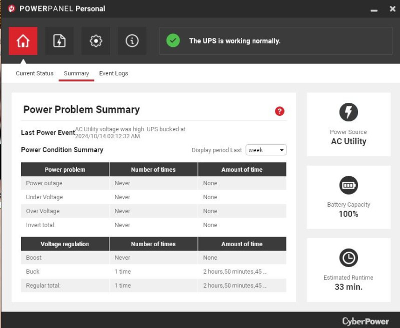The height and width of the screenshot is (328, 400).
Task: Open the Display period week dropdown
Action: pos(266,150)
